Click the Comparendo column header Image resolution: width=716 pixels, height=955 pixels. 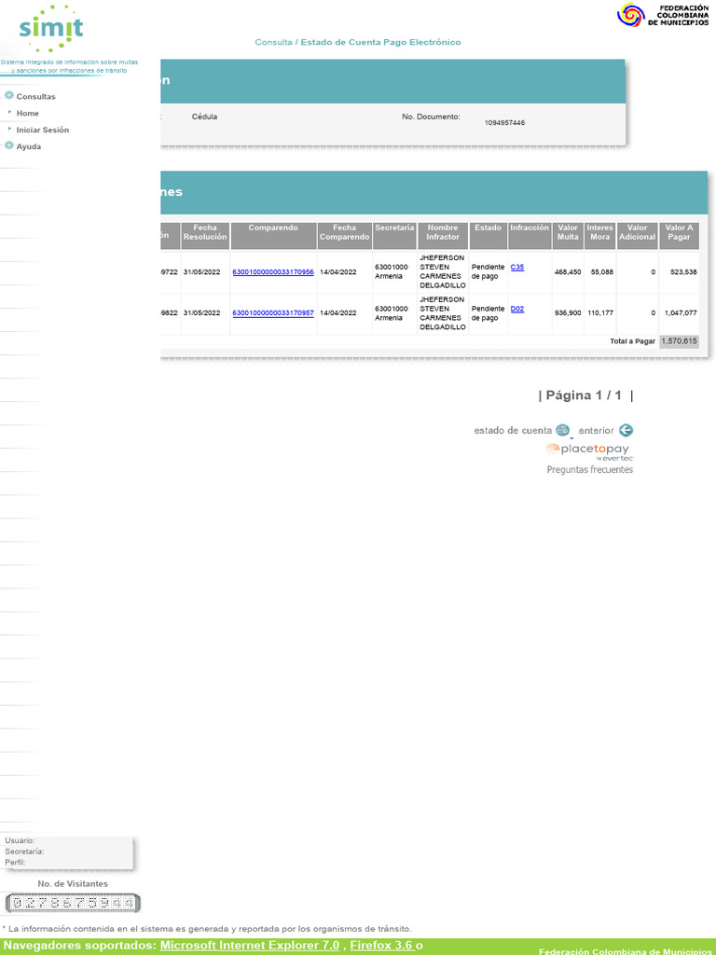coord(273,236)
